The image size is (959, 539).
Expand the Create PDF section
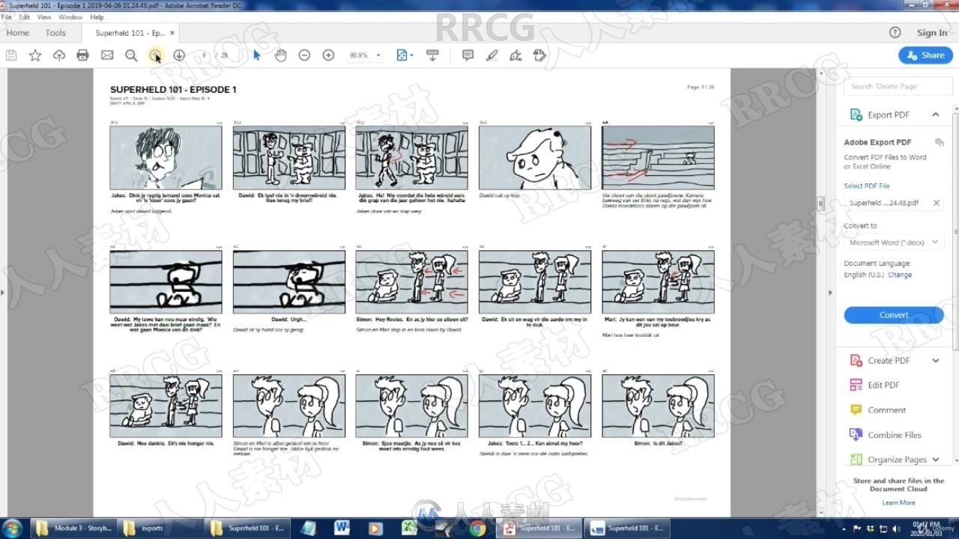(x=936, y=360)
